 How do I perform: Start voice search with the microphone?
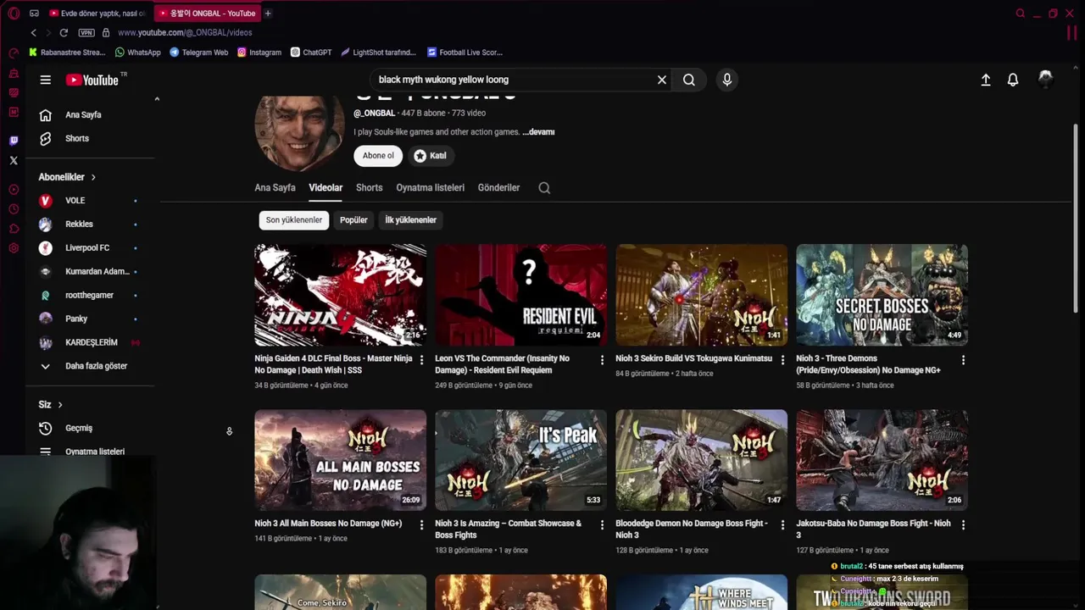tap(726, 80)
